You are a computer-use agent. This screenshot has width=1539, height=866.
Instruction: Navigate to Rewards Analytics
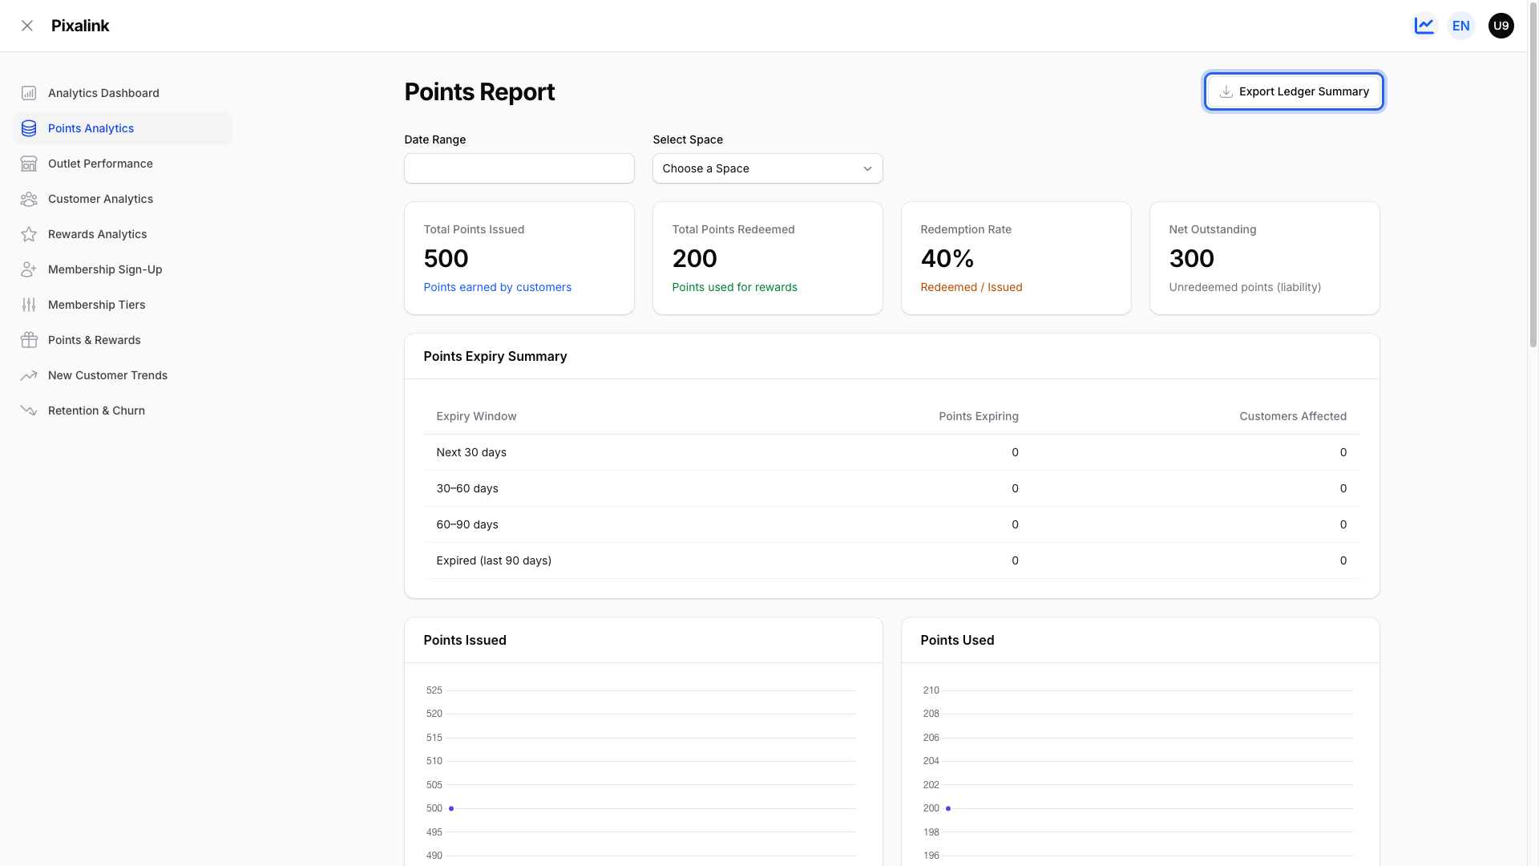tap(122, 234)
